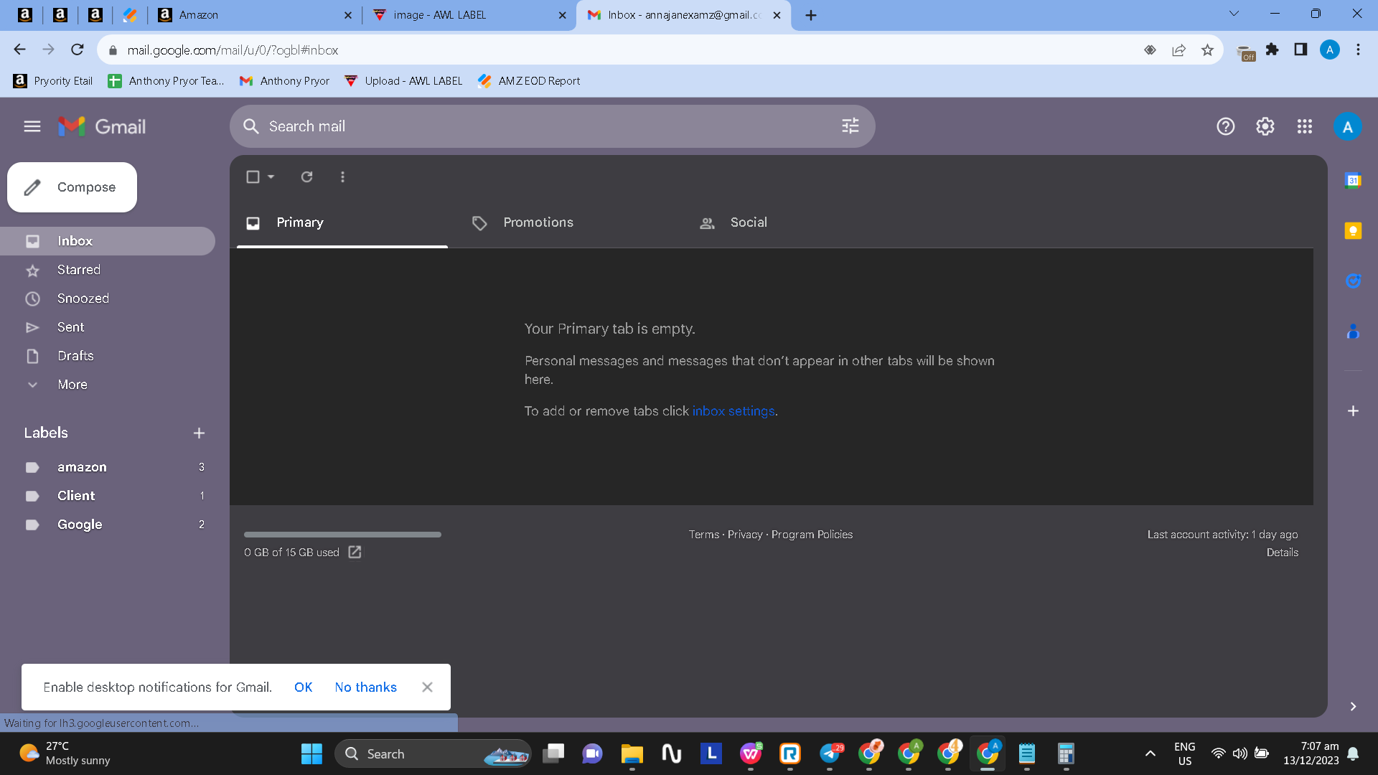Screen dimensions: 1378x775
Task: Open Chrome tab search dropdown
Action: (x=1234, y=14)
